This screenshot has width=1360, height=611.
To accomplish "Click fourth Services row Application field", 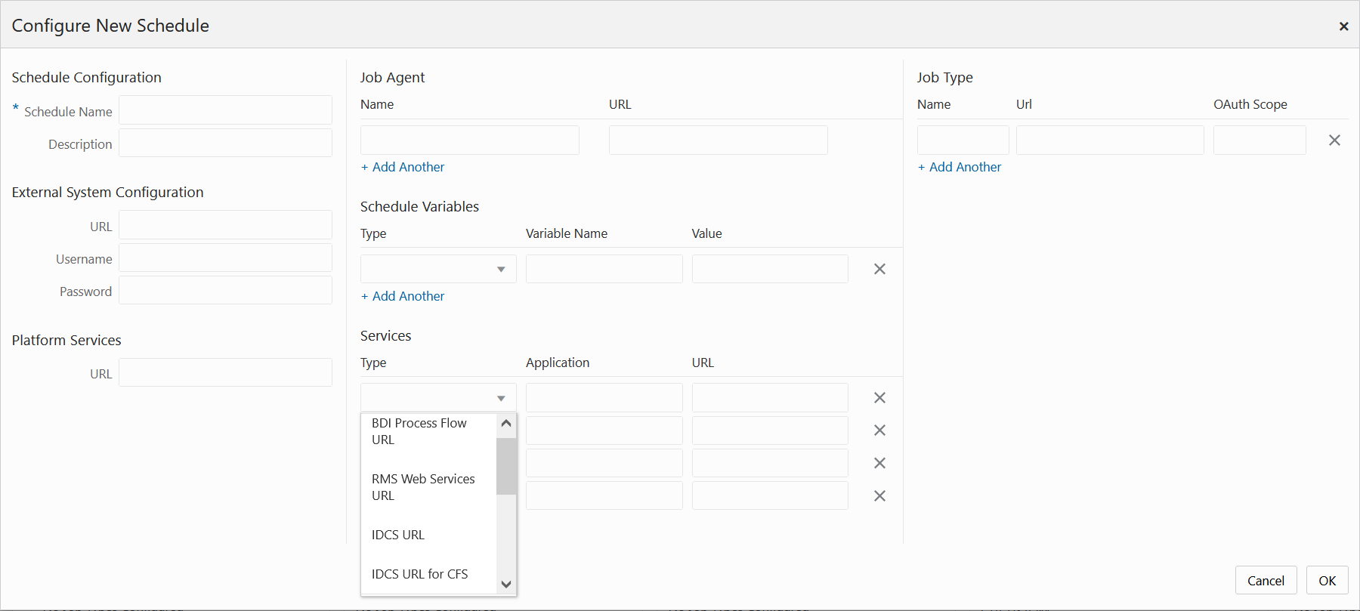I will (x=604, y=495).
